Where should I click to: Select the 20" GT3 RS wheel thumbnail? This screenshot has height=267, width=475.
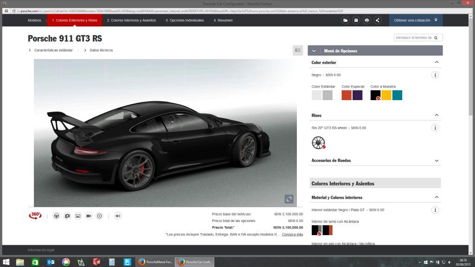tap(318, 143)
